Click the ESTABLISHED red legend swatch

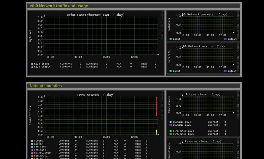pyautogui.click(x=32, y=153)
